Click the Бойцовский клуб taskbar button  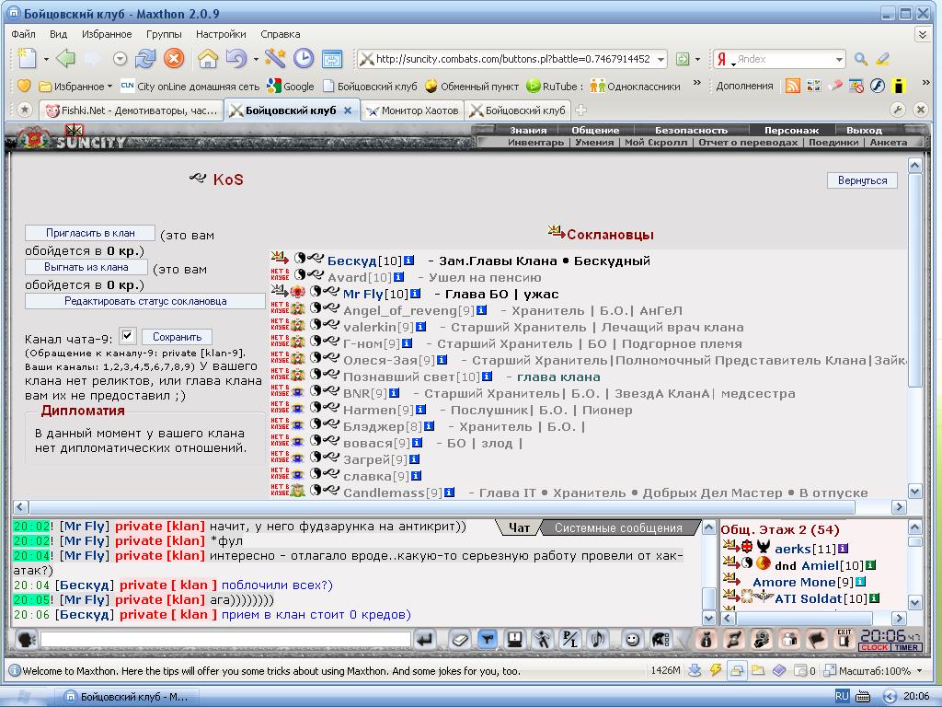point(127,697)
